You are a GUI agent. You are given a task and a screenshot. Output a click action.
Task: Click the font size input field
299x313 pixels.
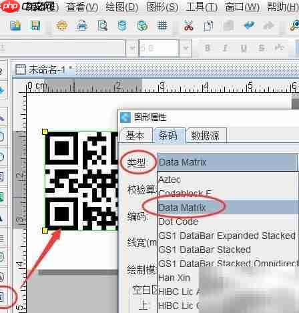(x=159, y=48)
